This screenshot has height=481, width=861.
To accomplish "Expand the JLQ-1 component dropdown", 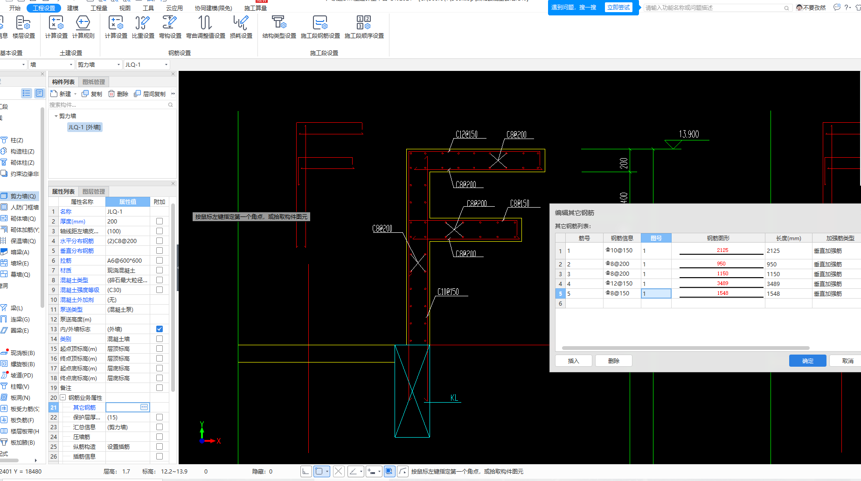I will pyautogui.click(x=166, y=65).
